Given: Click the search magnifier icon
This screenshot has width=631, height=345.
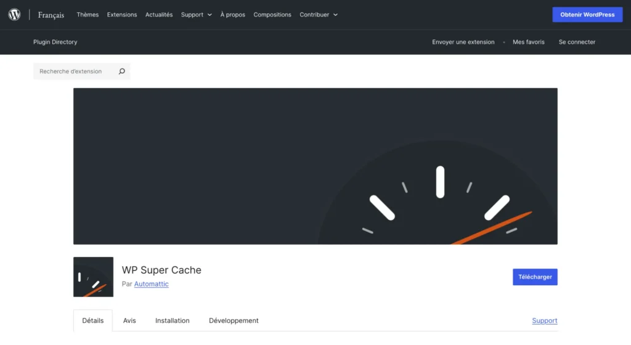Looking at the screenshot, I should coord(121,71).
